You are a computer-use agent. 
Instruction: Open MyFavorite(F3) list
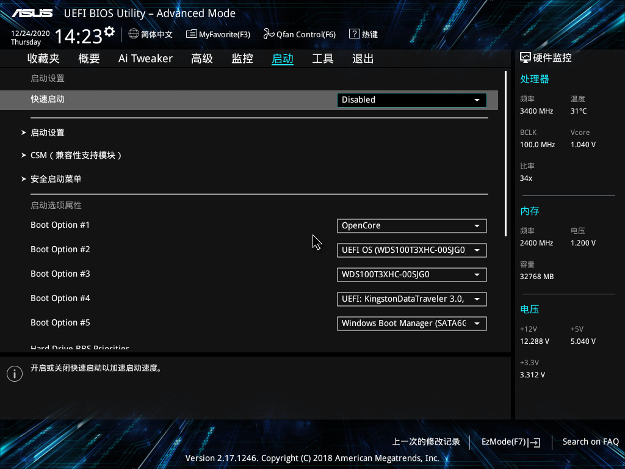coord(218,34)
